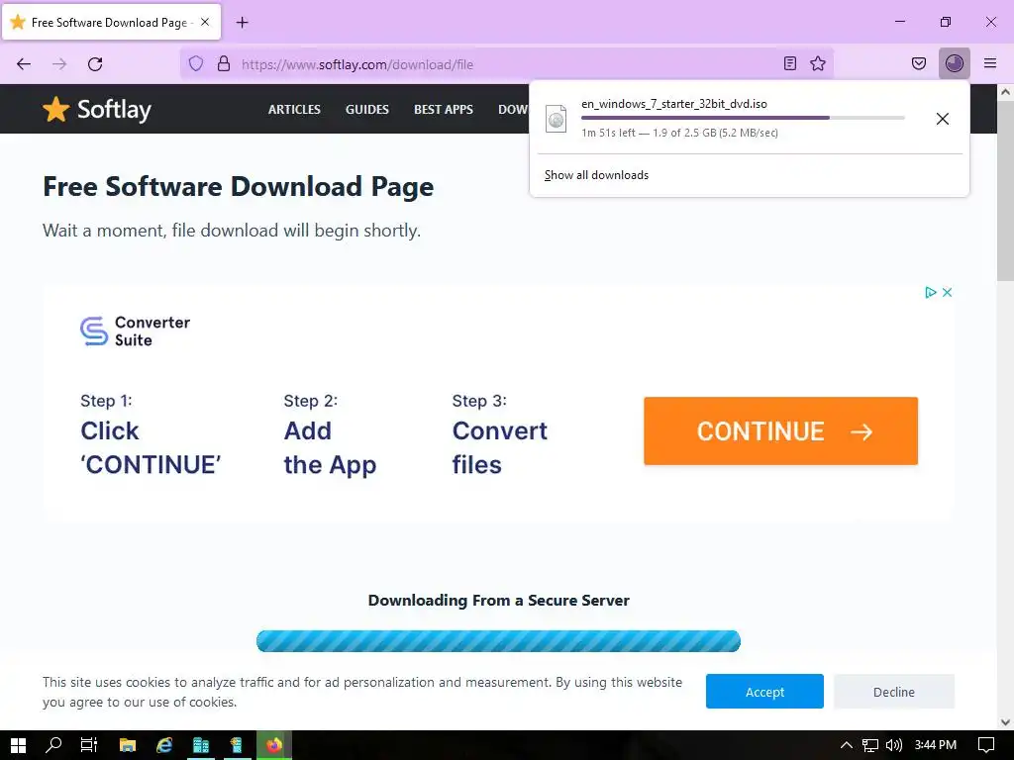The image size is (1014, 760).
Task: Click the blue striped server progress bar
Action: click(498, 641)
